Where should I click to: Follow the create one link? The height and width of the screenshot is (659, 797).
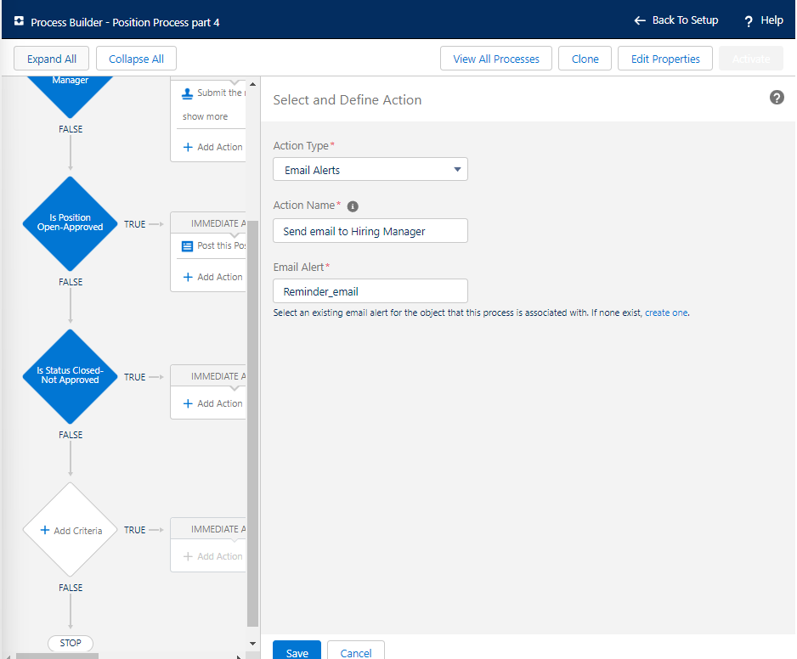666,313
